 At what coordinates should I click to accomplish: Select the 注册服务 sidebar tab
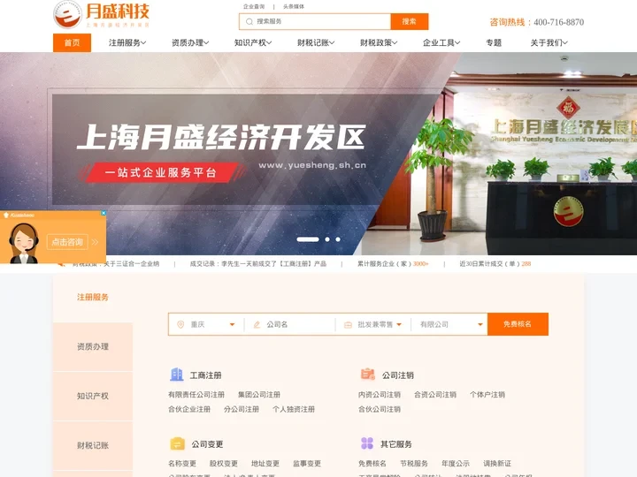pyautogui.click(x=93, y=298)
